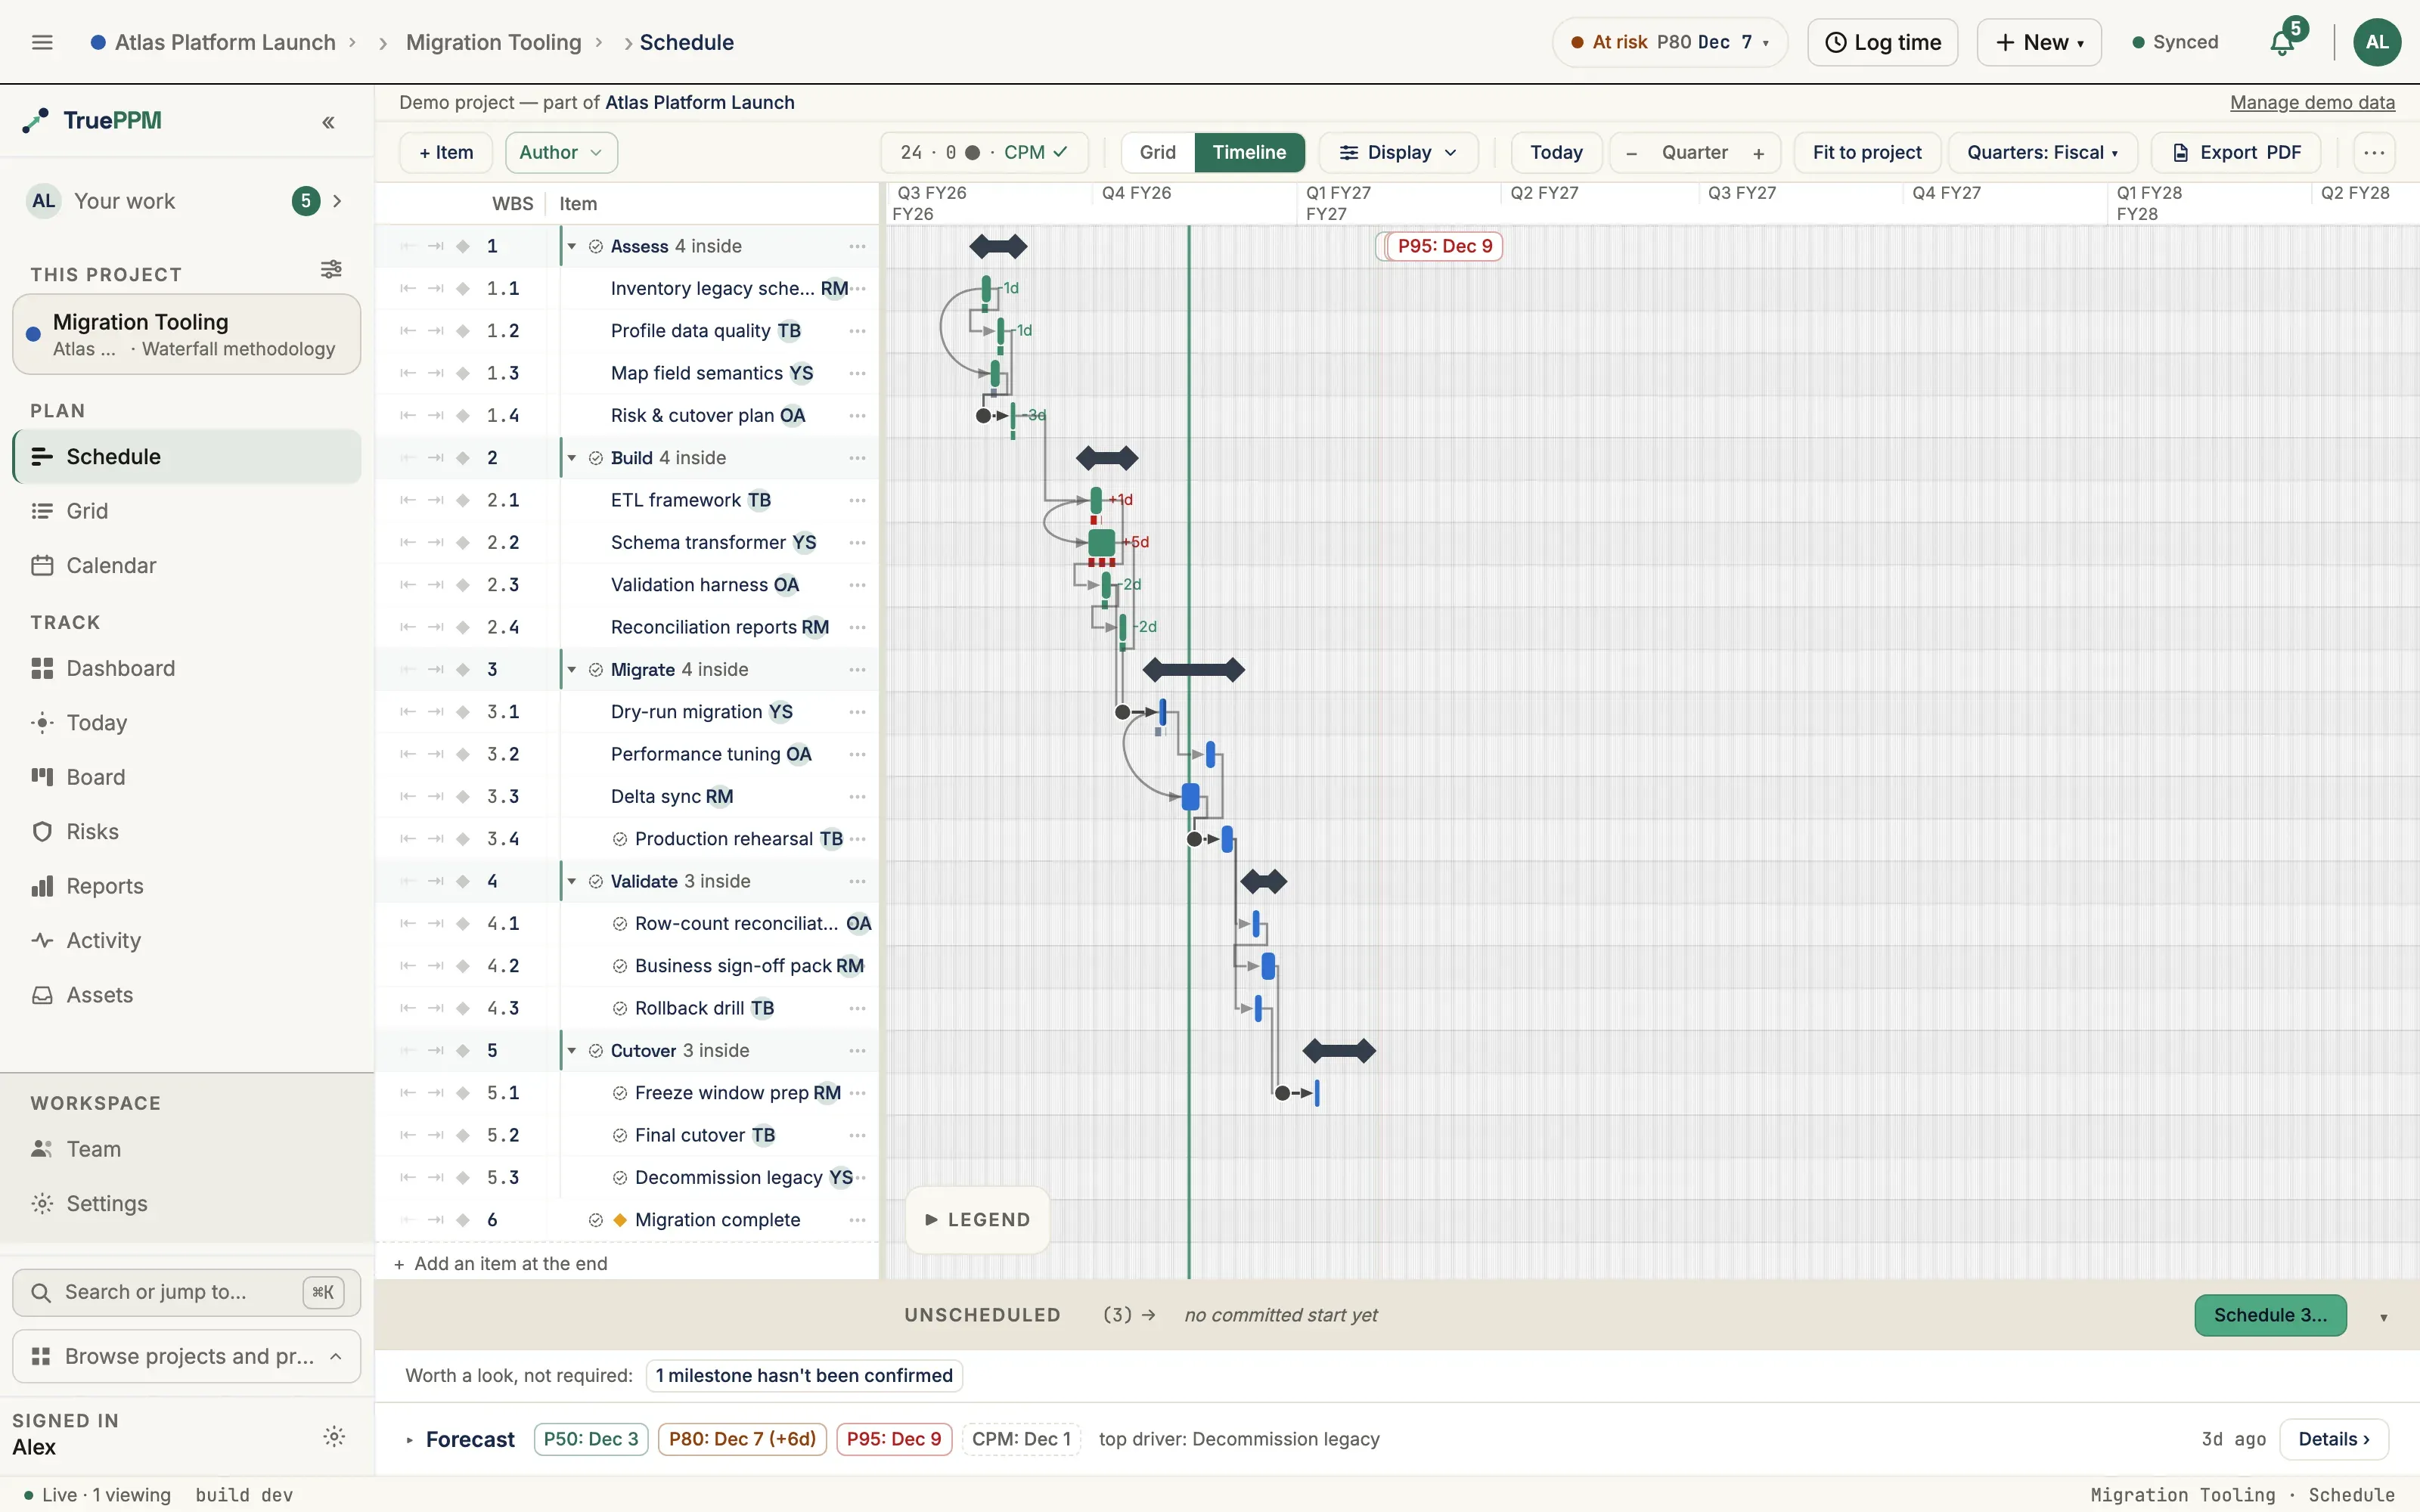Zoom out timeline with minus icon

(x=1631, y=153)
